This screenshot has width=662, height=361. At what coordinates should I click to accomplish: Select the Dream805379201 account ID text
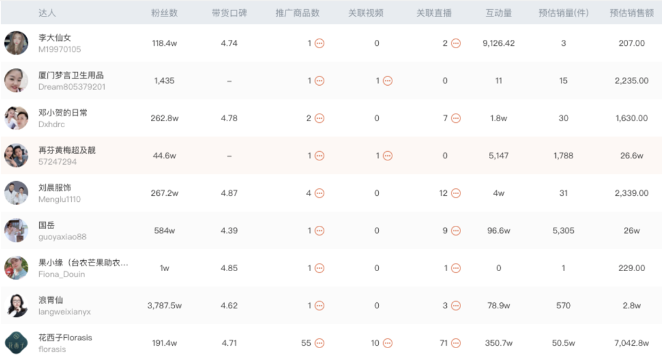[x=72, y=87]
